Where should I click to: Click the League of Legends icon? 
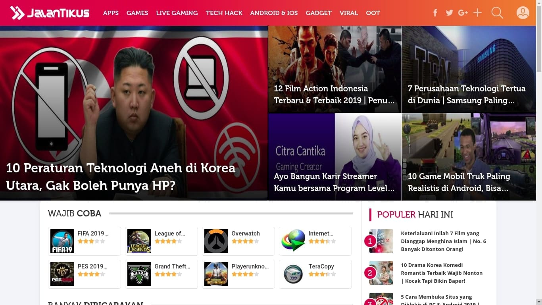click(x=139, y=241)
